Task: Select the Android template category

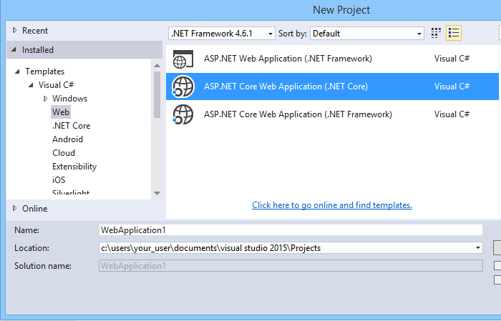Action: point(67,139)
